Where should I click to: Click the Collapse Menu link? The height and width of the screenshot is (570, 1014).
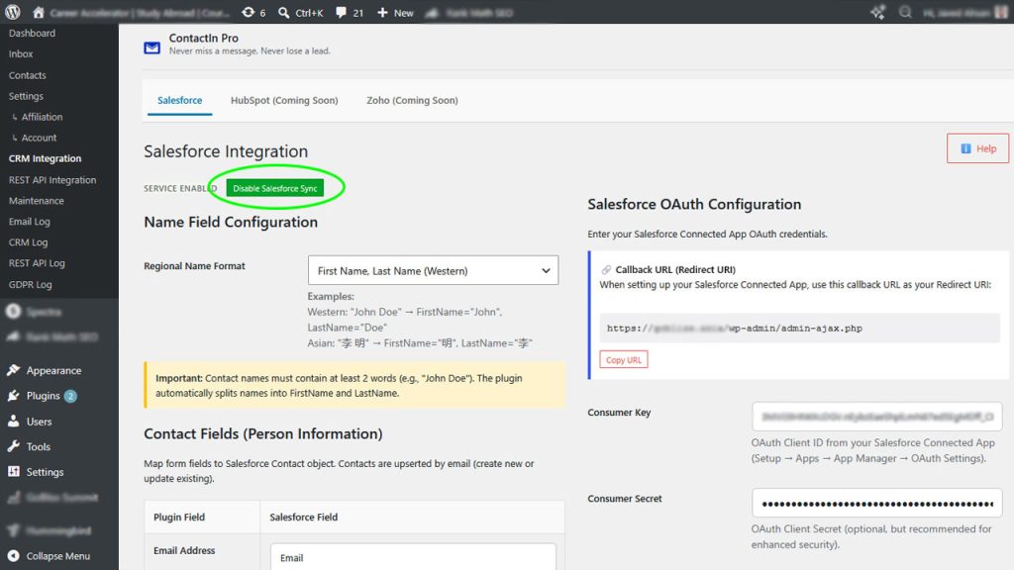point(58,556)
